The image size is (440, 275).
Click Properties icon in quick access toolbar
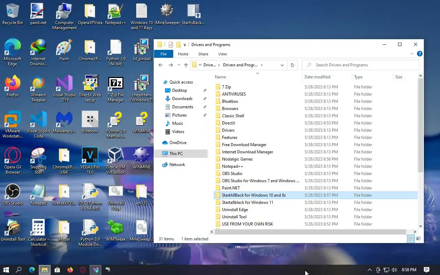171,45
